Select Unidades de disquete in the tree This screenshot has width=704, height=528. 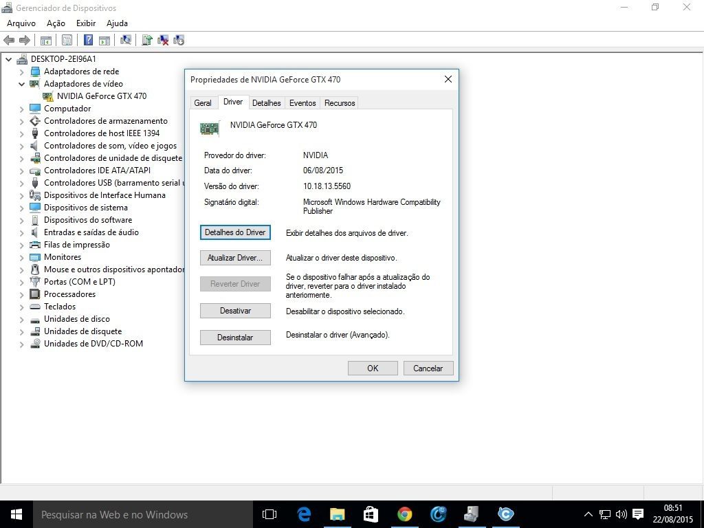[83, 331]
